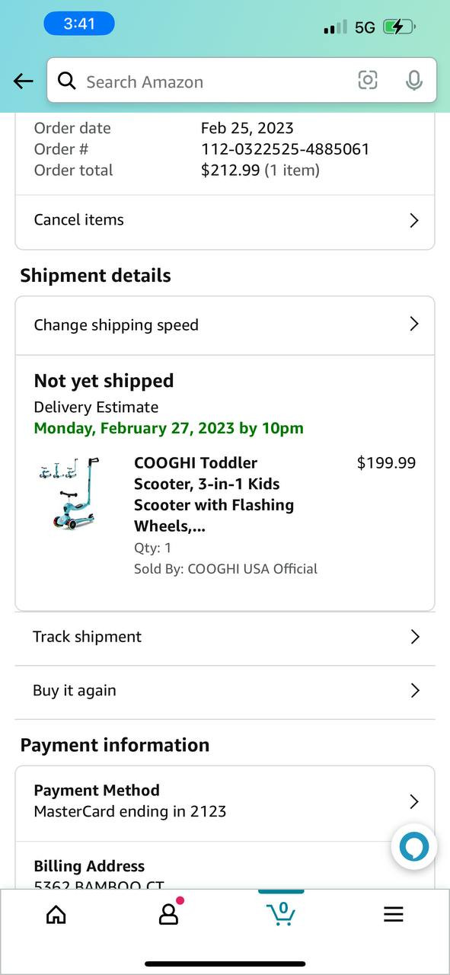The image size is (450, 975).
Task: Select the Buy it again row
Action: [225, 692]
